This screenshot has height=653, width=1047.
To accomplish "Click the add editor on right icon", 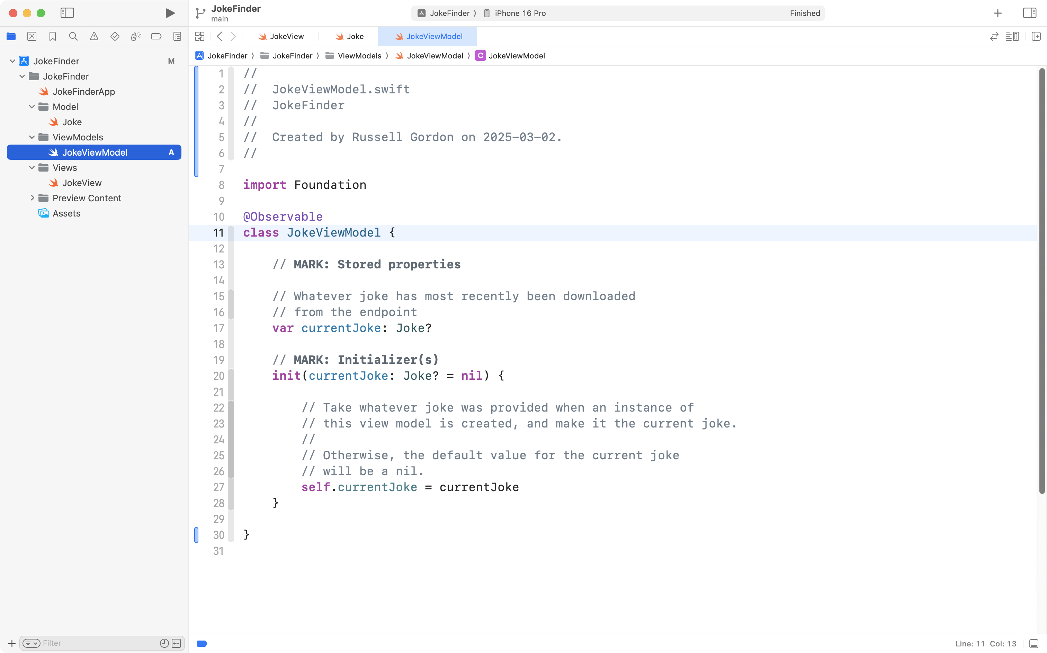I will coord(1036,36).
